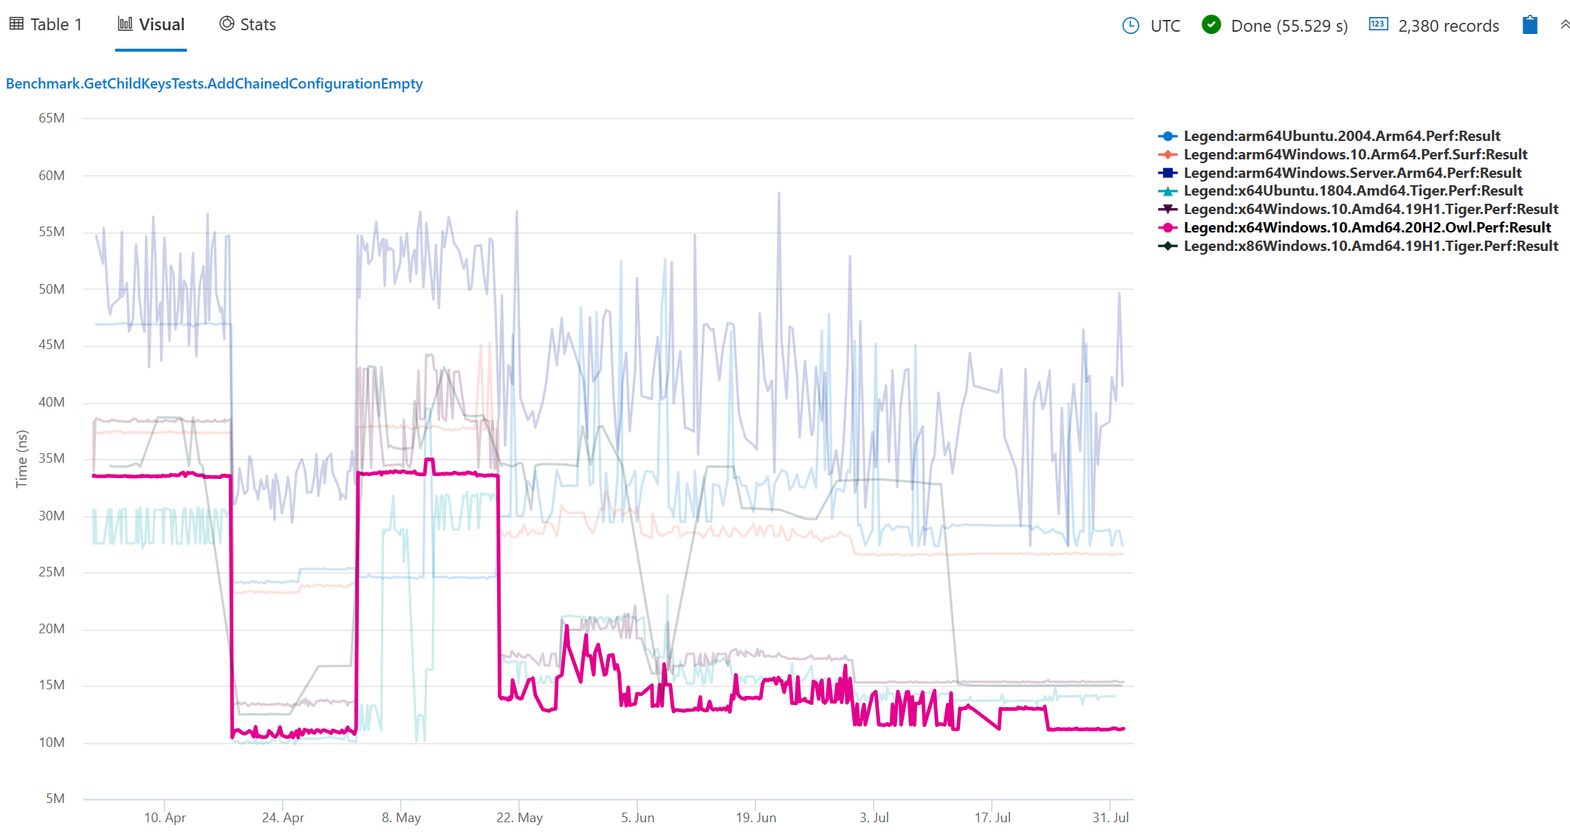The image size is (1570, 834).
Task: Open the AddChainedConfigurationEmpty benchmark link
Action: coord(213,83)
